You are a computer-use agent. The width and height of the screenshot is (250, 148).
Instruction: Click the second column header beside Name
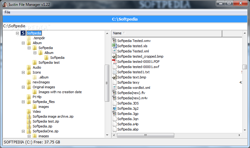232,33
